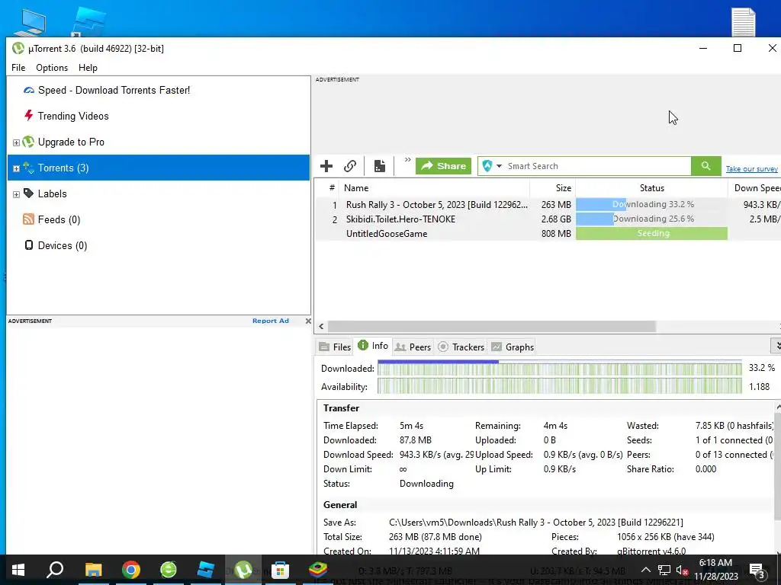Image resolution: width=781 pixels, height=585 pixels.
Task: Show hidden system tray icons
Action: (x=645, y=570)
